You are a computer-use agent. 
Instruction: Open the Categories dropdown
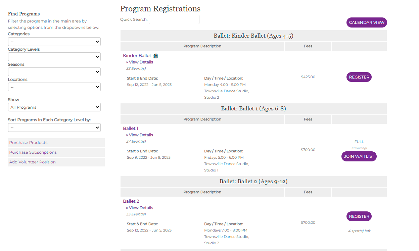point(54,42)
